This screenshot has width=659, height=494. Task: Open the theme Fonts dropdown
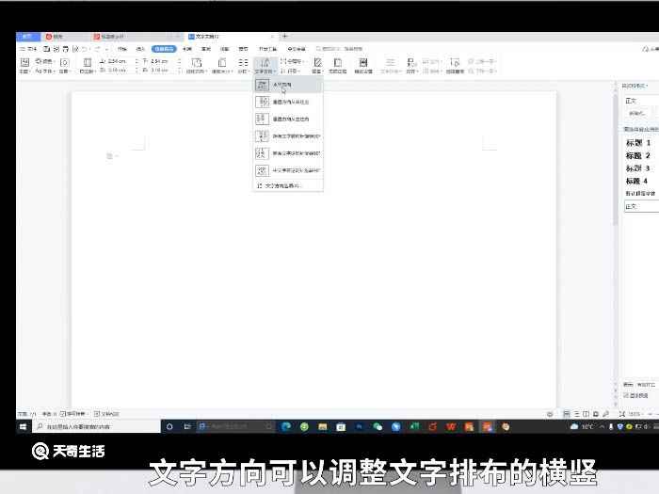click(x=45, y=71)
